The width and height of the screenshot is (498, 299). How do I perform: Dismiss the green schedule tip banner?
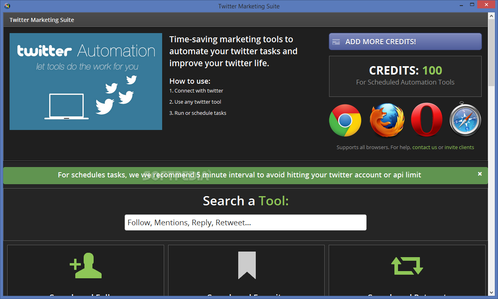pos(480,174)
